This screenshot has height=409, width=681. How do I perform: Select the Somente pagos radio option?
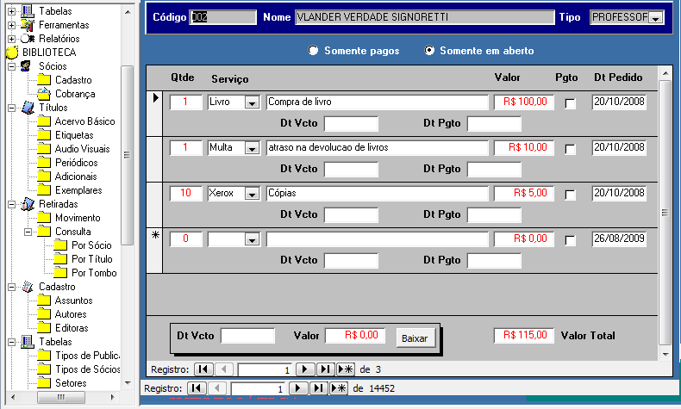(313, 50)
